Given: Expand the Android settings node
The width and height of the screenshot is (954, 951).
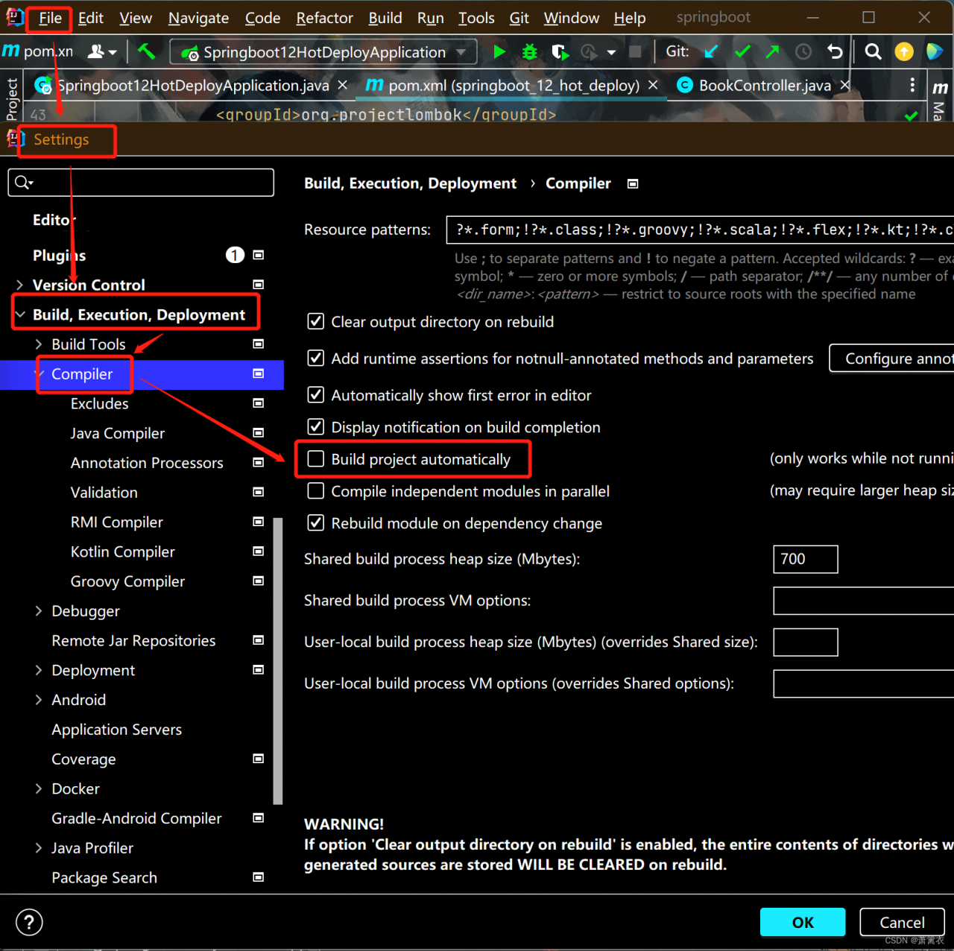Looking at the screenshot, I should (39, 699).
